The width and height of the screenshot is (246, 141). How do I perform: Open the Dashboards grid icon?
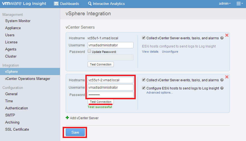[56, 4]
